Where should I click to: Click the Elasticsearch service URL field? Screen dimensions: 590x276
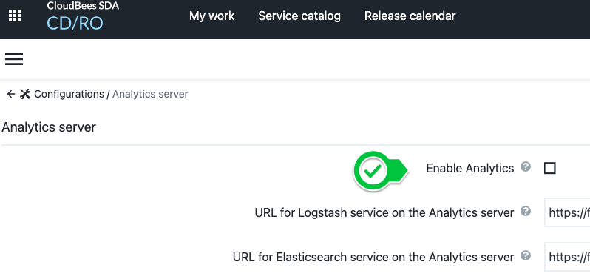[567, 258]
